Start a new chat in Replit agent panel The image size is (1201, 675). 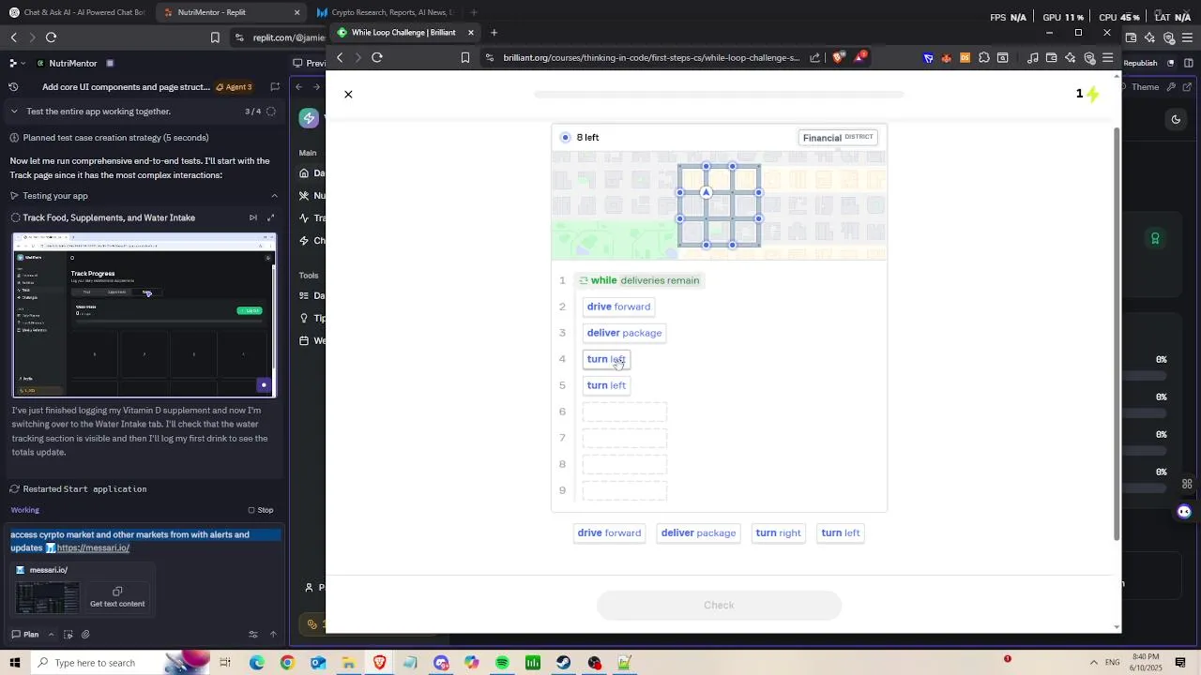coord(275,87)
